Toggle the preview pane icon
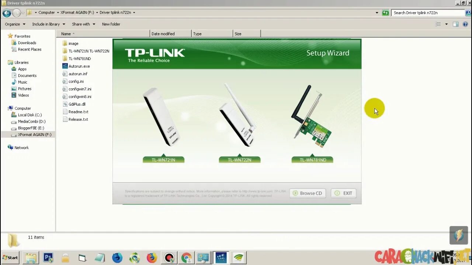The height and width of the screenshot is (265, 472). (456, 24)
